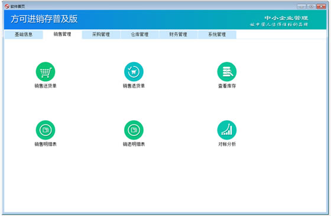The width and height of the screenshot is (331, 216).
Task: Switch to the 采购管理 tab
Action: [x=101, y=34]
